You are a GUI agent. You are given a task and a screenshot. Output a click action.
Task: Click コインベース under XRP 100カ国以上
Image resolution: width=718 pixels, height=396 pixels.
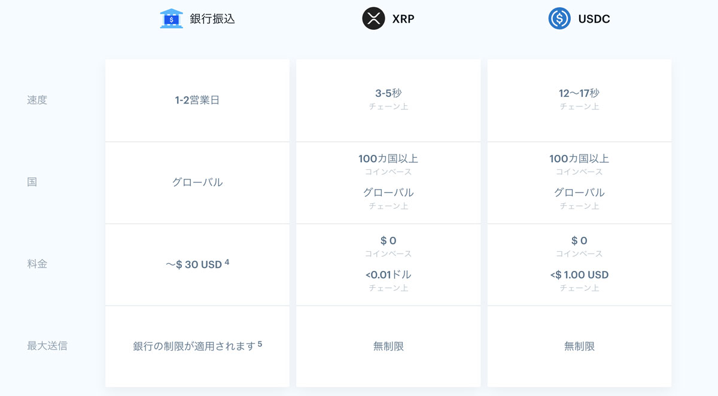click(x=388, y=172)
